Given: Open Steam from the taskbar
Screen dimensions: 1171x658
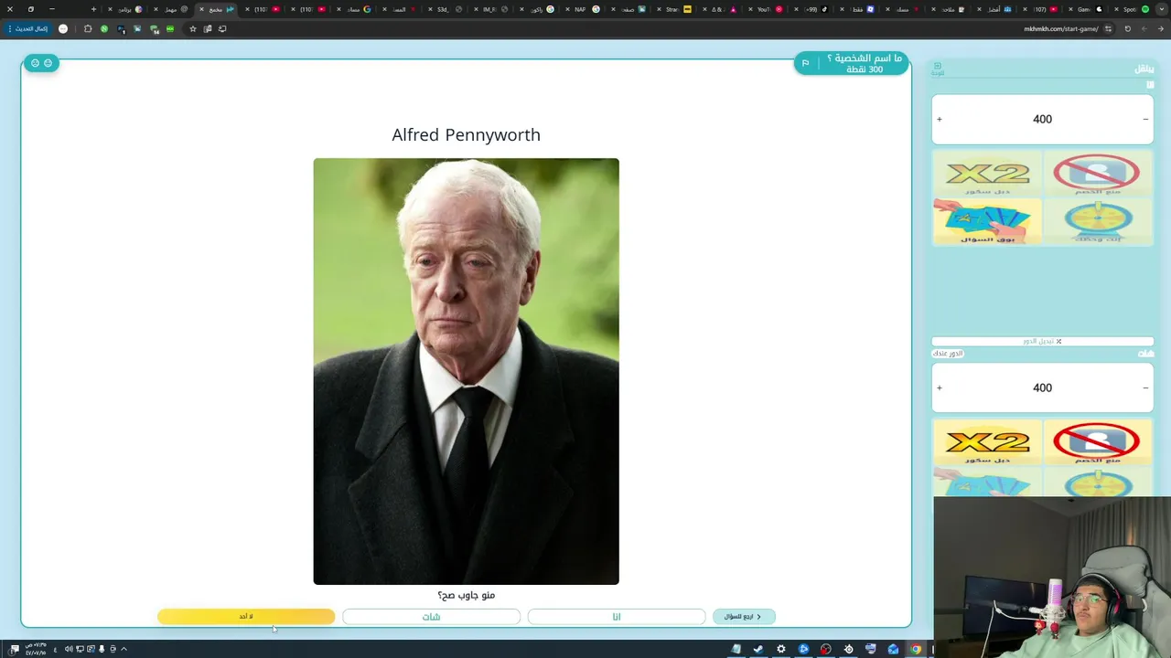Looking at the screenshot, I should pos(758,649).
